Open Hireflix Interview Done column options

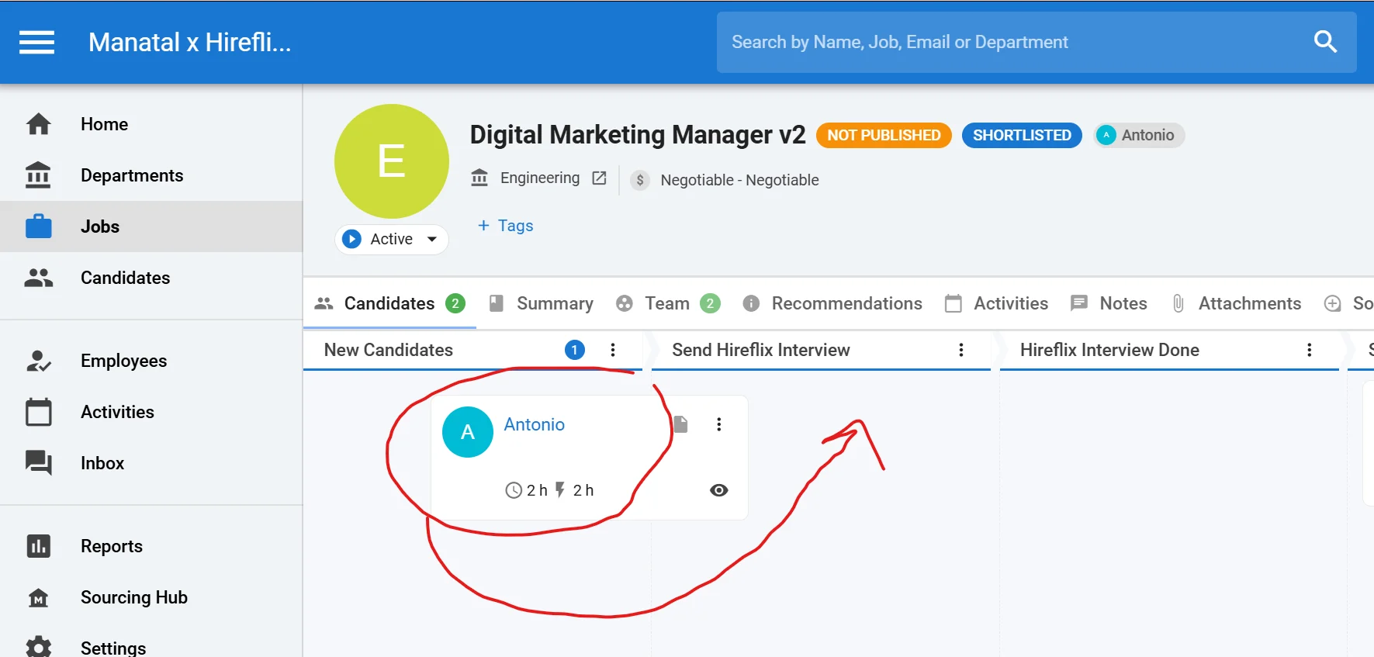[x=1310, y=350]
